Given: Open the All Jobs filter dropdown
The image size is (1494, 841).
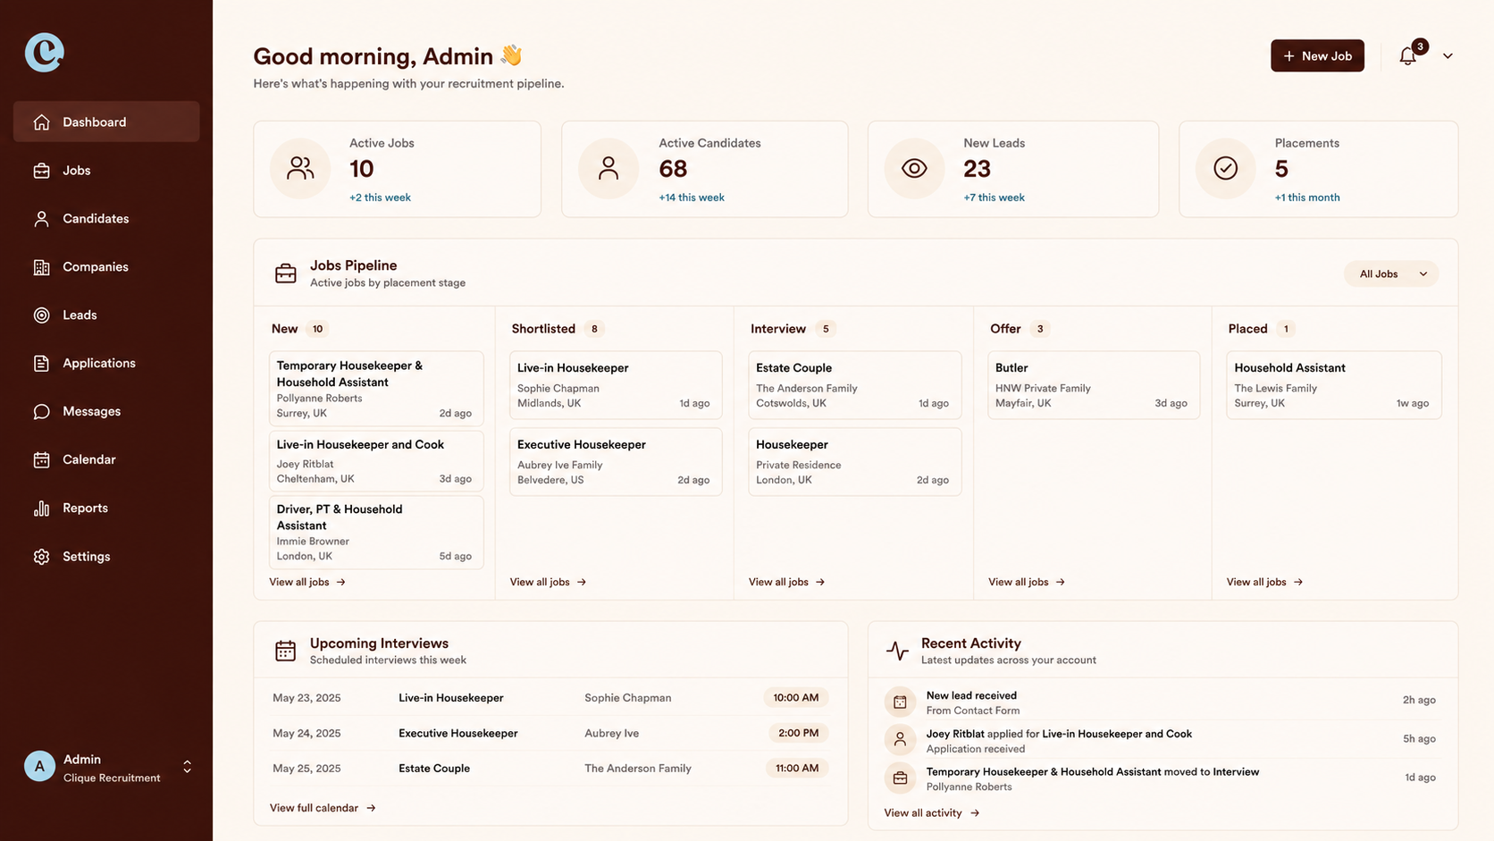Looking at the screenshot, I should click(1391, 273).
